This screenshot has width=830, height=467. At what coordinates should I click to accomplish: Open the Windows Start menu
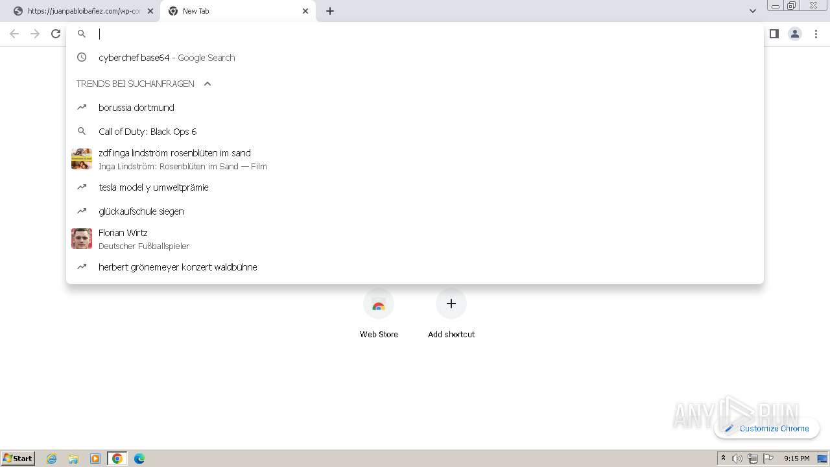pos(18,458)
